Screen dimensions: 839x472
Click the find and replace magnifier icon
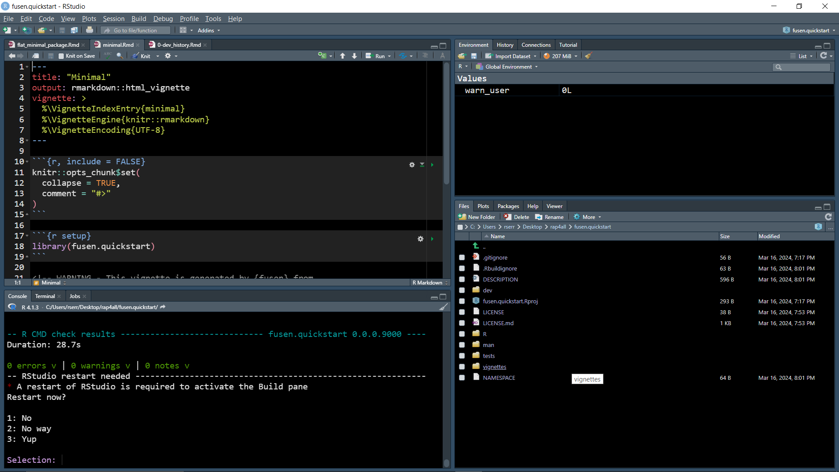pyautogui.click(x=119, y=56)
